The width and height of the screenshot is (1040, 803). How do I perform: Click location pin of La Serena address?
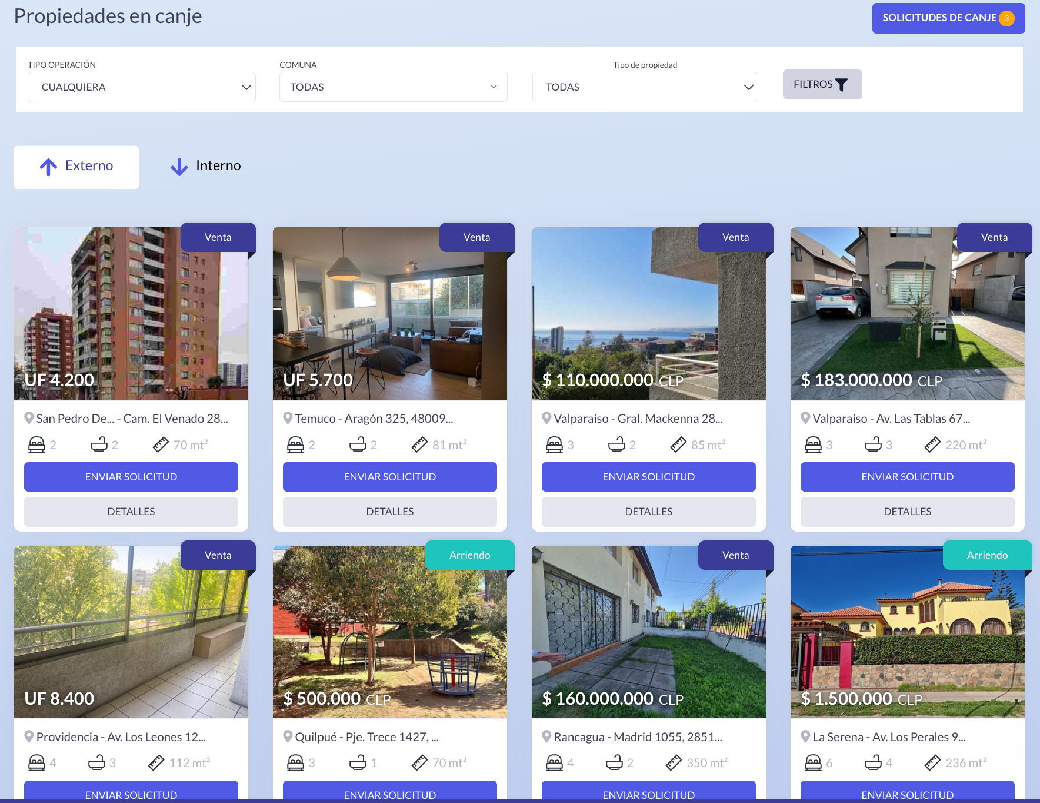coord(805,736)
